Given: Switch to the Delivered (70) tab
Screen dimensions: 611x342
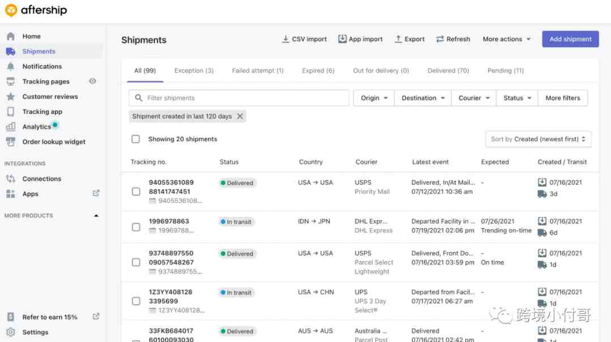Looking at the screenshot, I should 448,71.
